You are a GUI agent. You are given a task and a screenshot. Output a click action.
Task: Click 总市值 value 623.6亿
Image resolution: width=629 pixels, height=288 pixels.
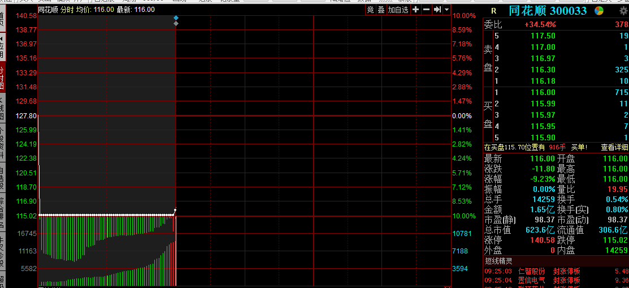click(540, 230)
